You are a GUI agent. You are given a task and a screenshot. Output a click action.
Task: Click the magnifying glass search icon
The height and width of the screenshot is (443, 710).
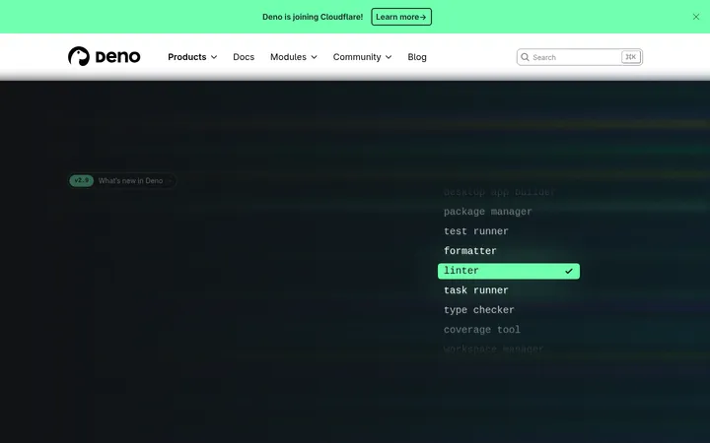point(525,57)
